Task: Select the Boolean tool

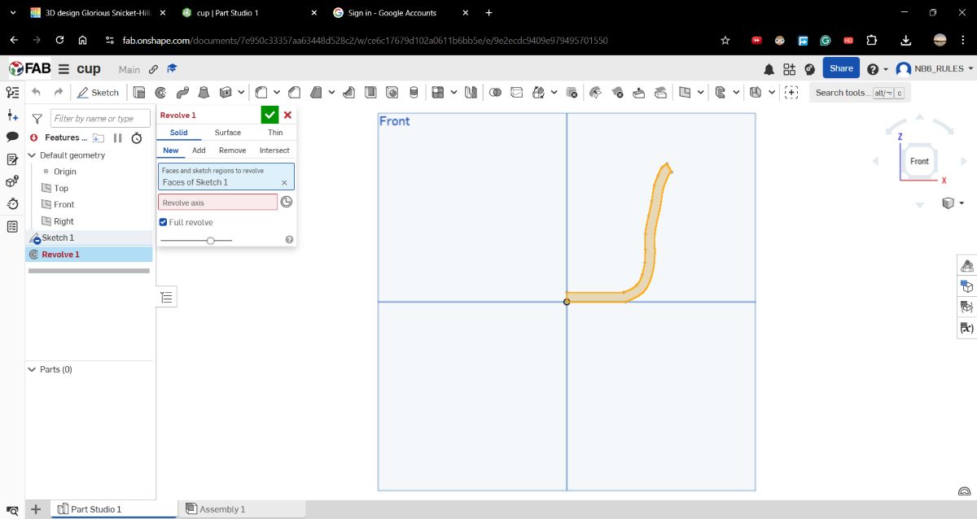Action: 495,92
